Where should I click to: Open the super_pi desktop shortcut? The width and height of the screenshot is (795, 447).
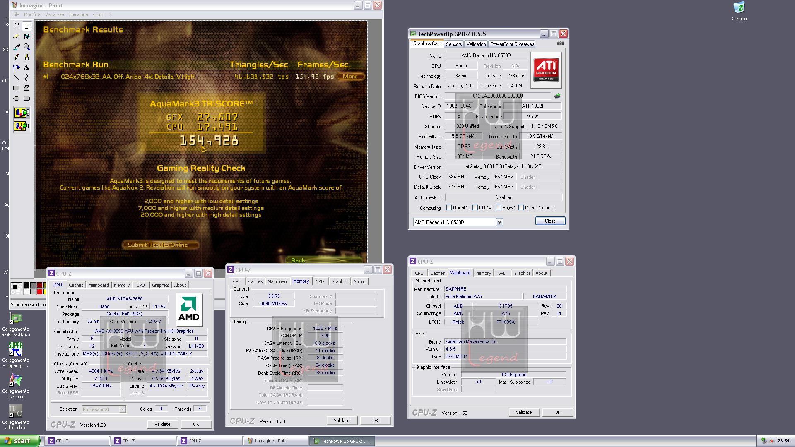16,355
